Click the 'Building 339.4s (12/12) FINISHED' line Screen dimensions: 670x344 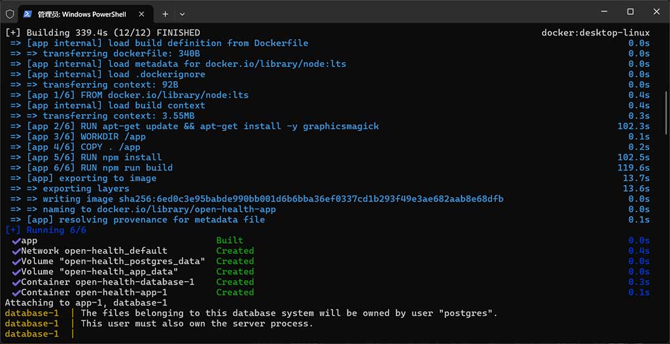coord(103,33)
